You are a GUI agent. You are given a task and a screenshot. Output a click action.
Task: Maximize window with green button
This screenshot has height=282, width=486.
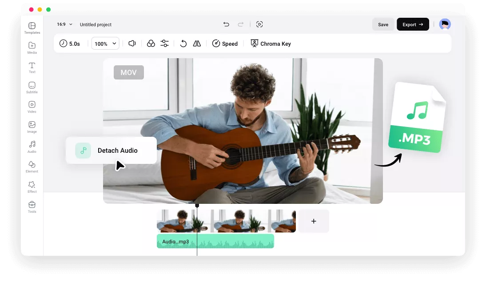pyautogui.click(x=48, y=10)
